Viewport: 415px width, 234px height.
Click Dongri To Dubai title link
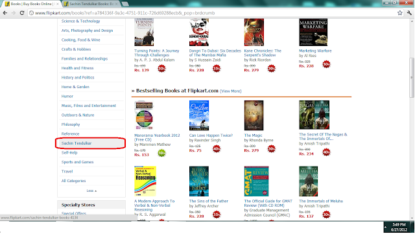click(215, 53)
